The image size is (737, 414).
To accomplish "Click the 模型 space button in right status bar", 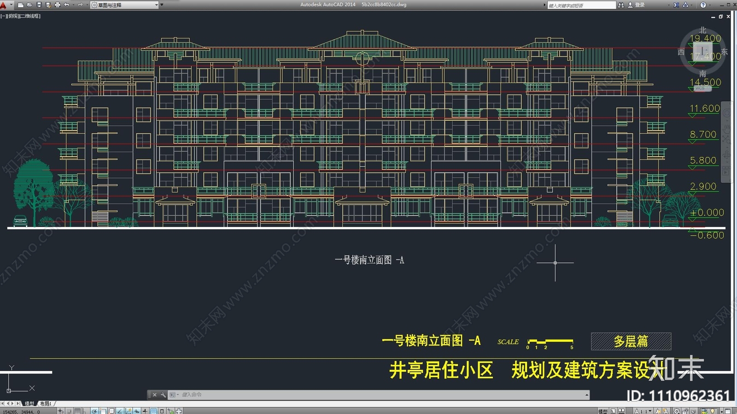I will point(603,411).
